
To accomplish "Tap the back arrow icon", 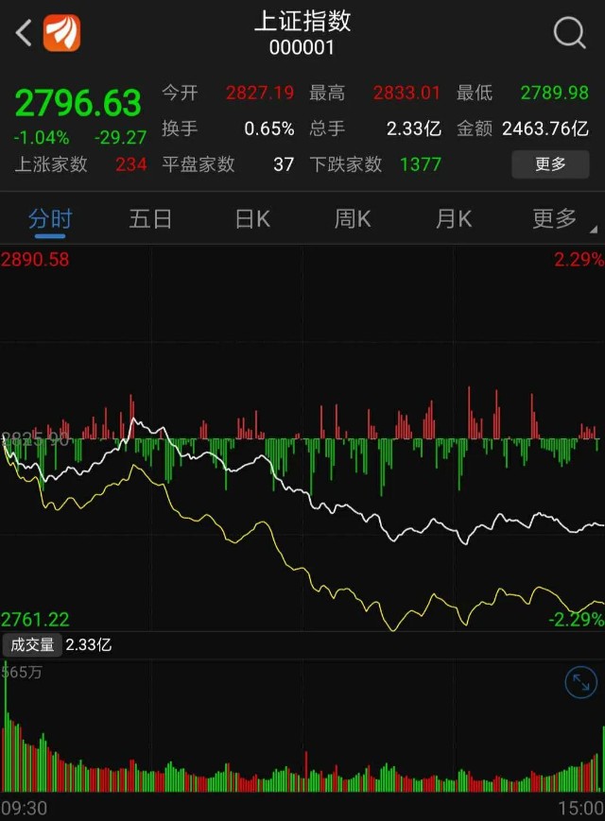I will click(24, 34).
